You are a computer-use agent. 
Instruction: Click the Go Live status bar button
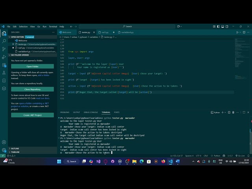tap(240, 156)
